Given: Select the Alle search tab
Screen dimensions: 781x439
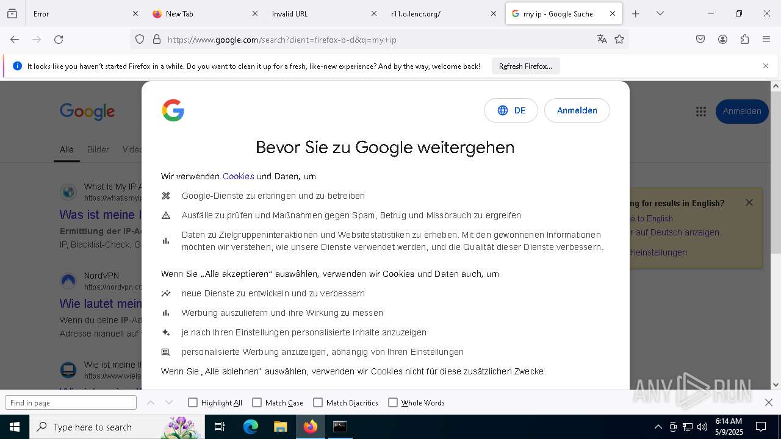Looking at the screenshot, I should (x=67, y=149).
